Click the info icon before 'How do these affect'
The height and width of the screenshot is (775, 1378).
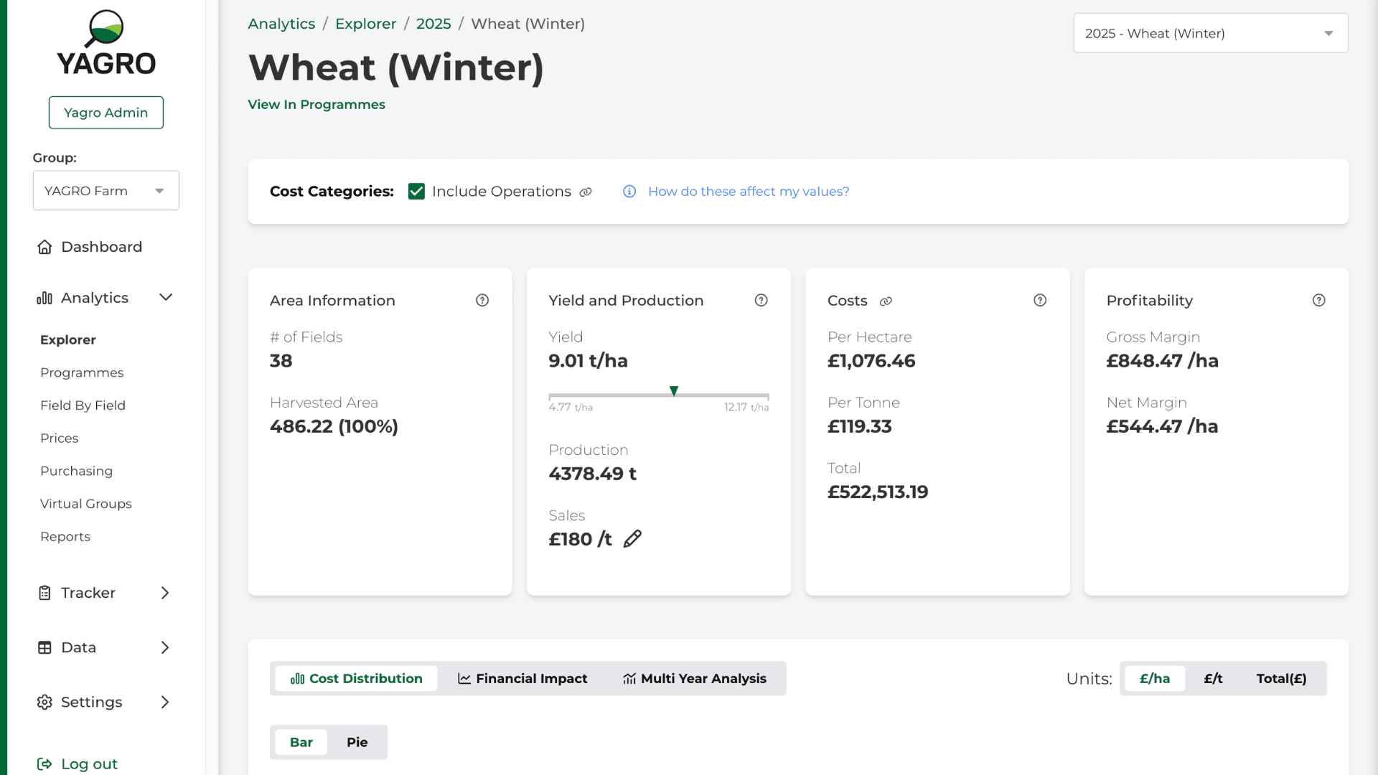click(x=629, y=192)
